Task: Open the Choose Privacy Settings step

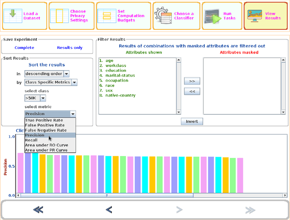Action: tap(59, 16)
